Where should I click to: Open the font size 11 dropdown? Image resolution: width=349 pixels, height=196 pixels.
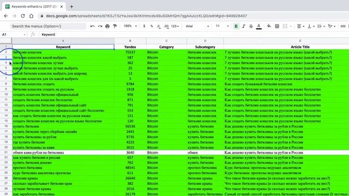click(x=222, y=26)
